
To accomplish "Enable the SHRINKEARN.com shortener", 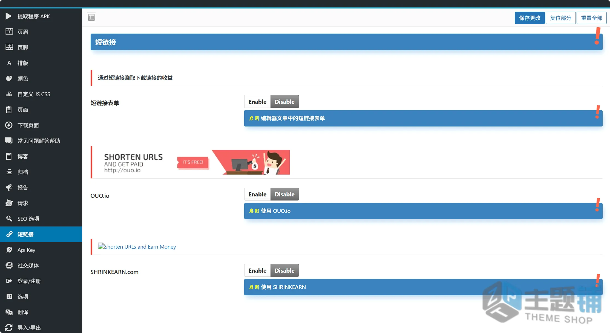I will pos(257,270).
